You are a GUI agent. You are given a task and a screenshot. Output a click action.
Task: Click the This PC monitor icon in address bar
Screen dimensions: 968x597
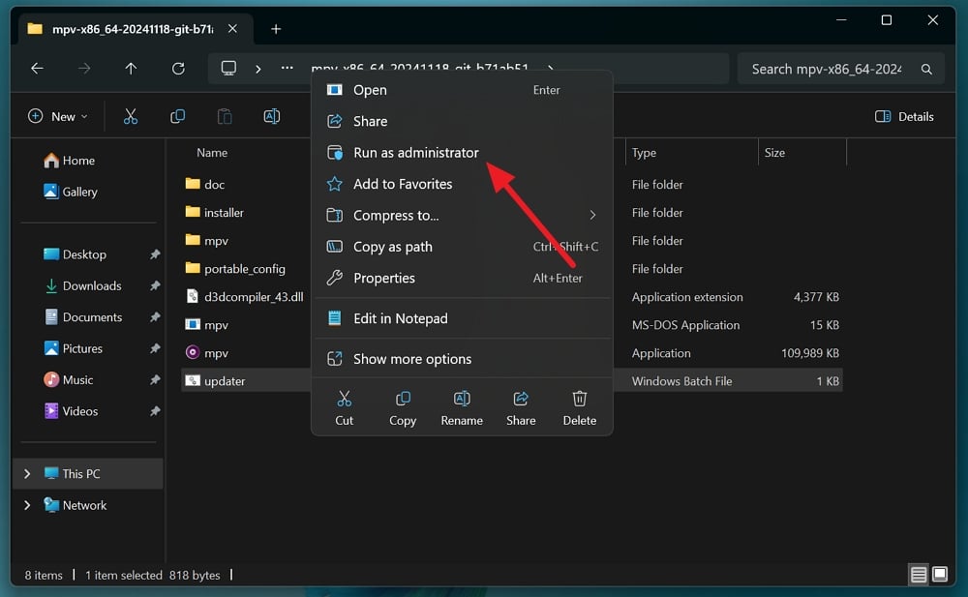point(228,68)
